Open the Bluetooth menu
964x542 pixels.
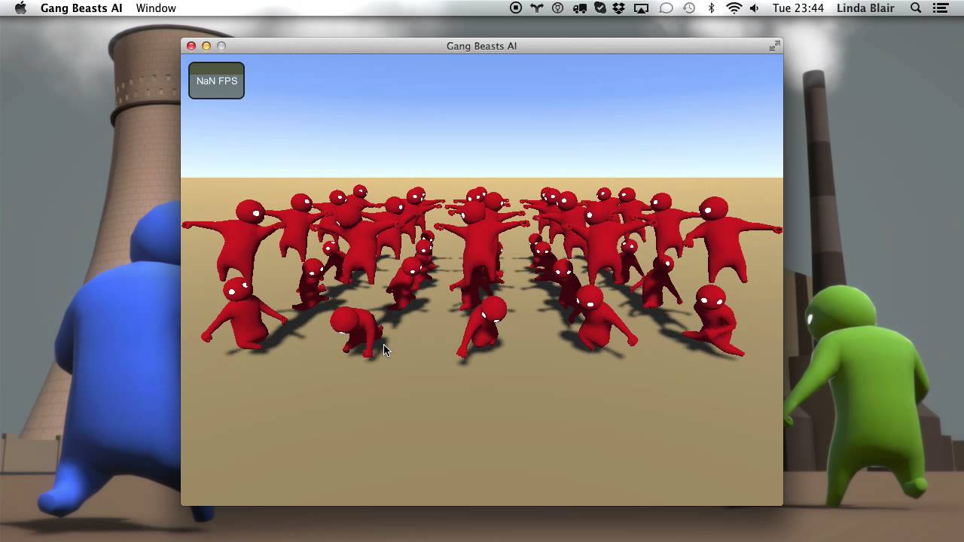(x=711, y=8)
